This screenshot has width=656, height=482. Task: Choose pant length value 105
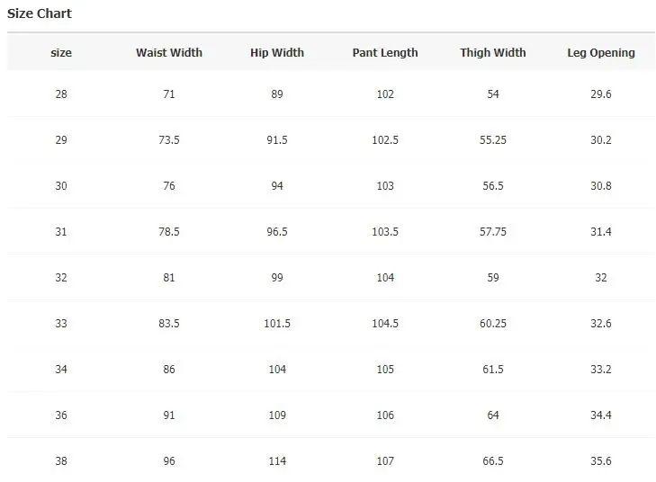(x=385, y=369)
